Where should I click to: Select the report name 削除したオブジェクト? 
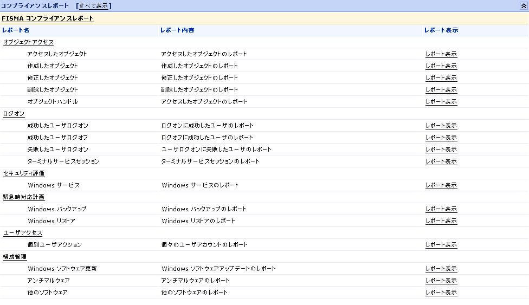(x=52, y=90)
